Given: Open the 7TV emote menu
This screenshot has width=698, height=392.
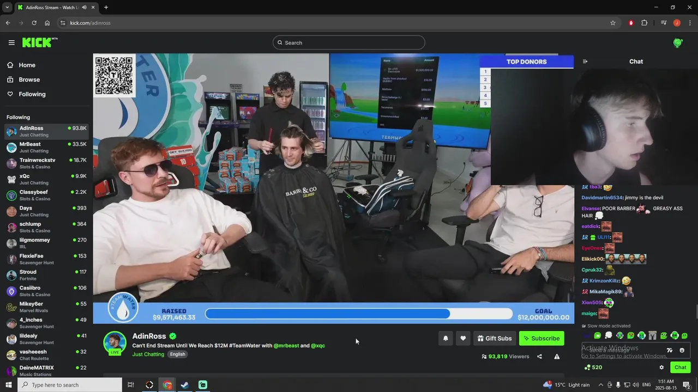Looking at the screenshot, I should point(670,350).
